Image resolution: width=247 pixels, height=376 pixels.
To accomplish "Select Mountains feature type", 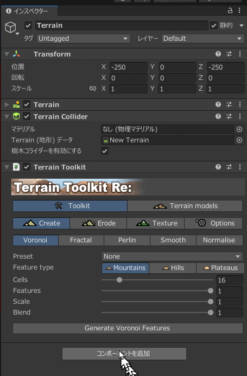I will [x=125, y=268].
